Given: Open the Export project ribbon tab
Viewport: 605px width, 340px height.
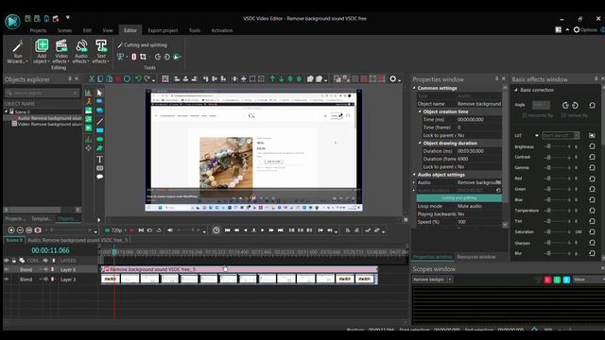Looking at the screenshot, I should 163,30.
